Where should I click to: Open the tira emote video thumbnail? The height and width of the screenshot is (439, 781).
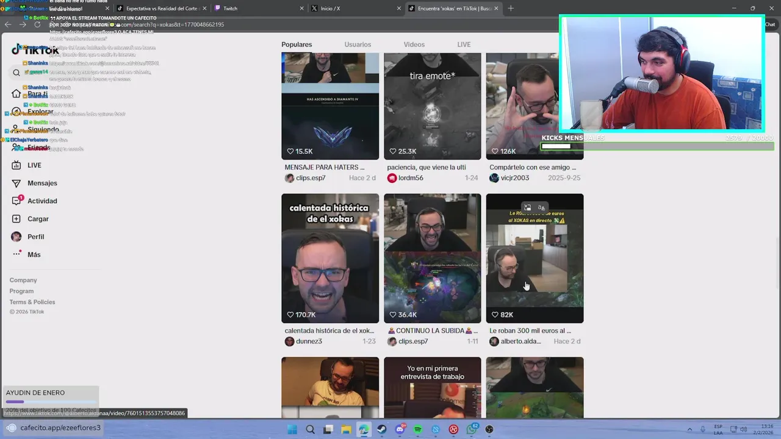point(433,106)
